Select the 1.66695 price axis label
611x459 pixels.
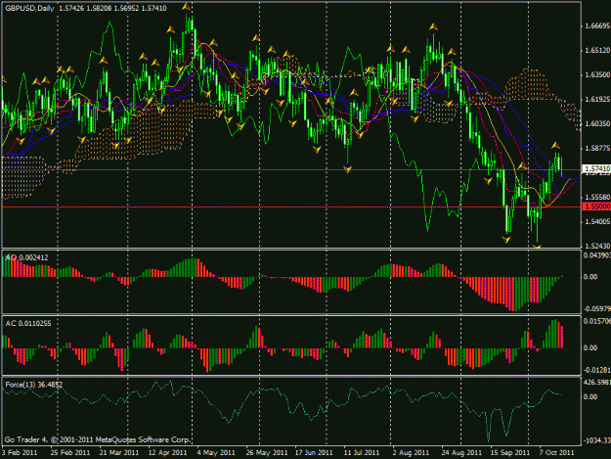coord(597,25)
